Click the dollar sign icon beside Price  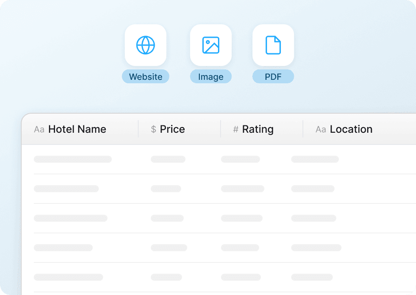(x=153, y=129)
